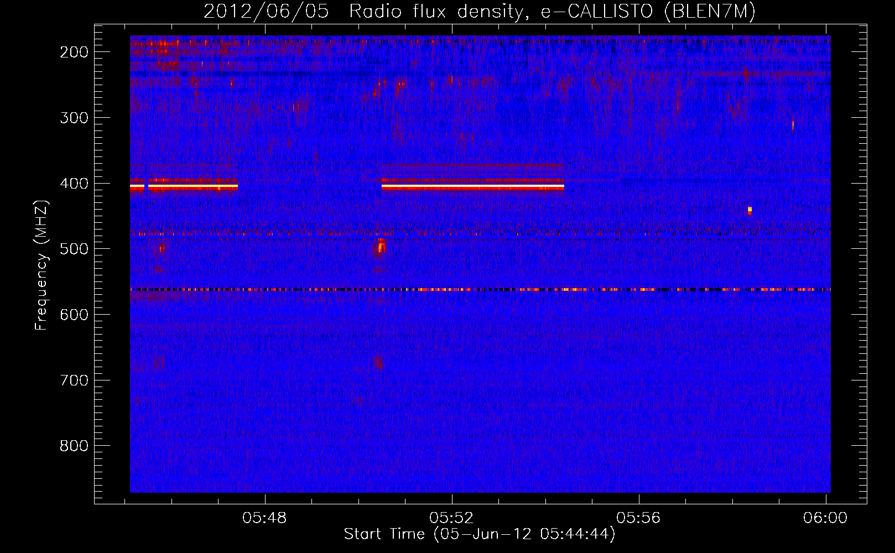Click the "Frequency (MHZ)" axis label
The height and width of the screenshot is (553, 895).
click(41, 265)
